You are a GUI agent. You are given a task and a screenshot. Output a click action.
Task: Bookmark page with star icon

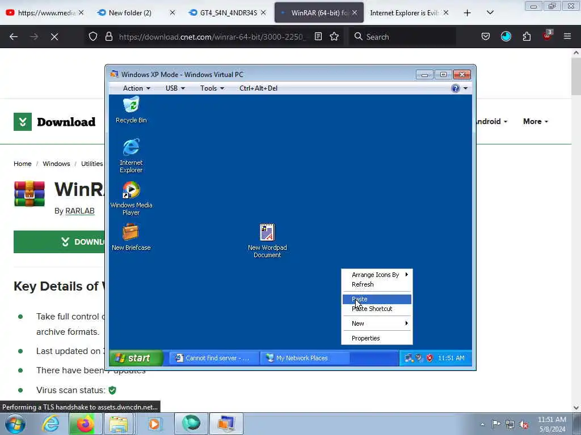pos(334,36)
